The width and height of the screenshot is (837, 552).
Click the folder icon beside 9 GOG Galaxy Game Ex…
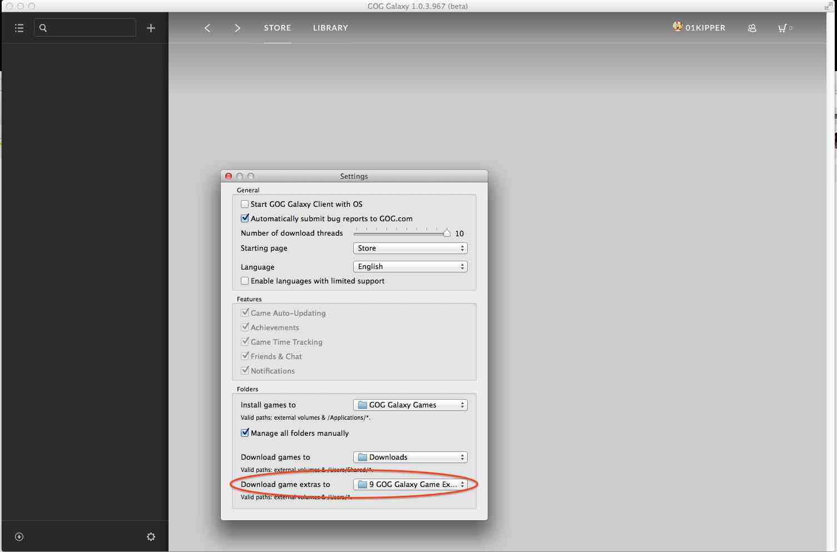coord(363,484)
